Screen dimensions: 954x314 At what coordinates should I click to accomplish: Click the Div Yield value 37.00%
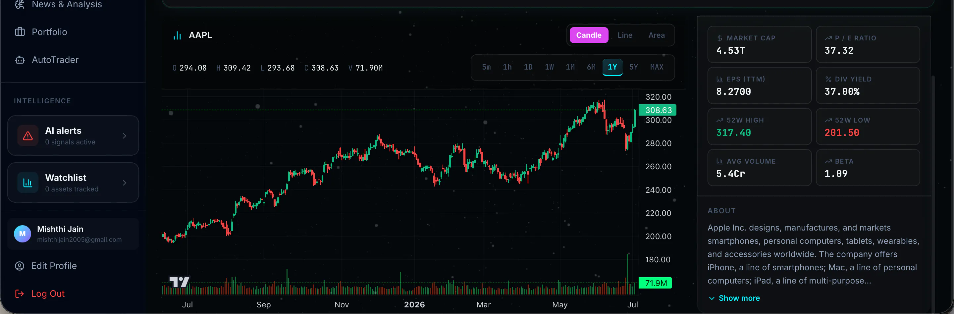pos(842,91)
